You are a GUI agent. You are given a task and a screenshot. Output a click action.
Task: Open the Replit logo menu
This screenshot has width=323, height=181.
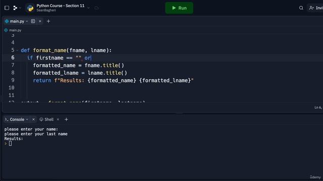coord(15,8)
